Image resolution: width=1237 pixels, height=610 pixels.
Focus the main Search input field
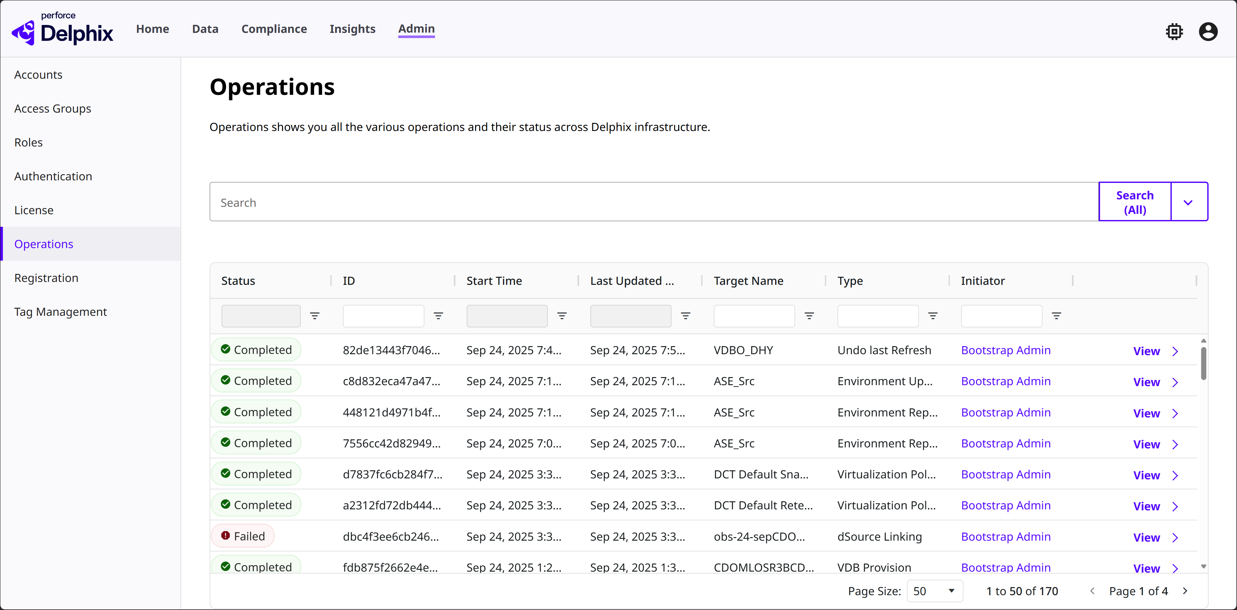tap(653, 202)
